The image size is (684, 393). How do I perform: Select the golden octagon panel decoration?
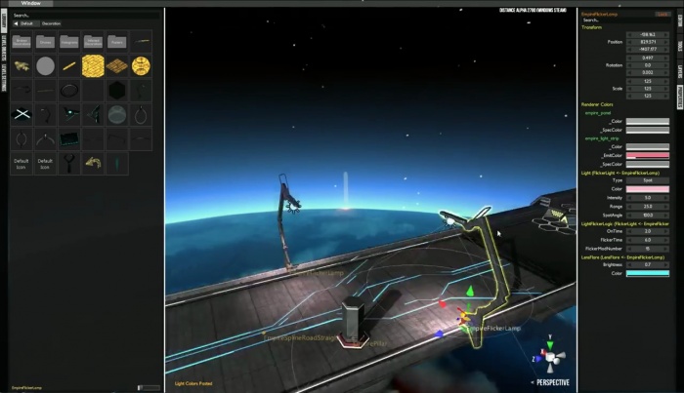(x=93, y=66)
